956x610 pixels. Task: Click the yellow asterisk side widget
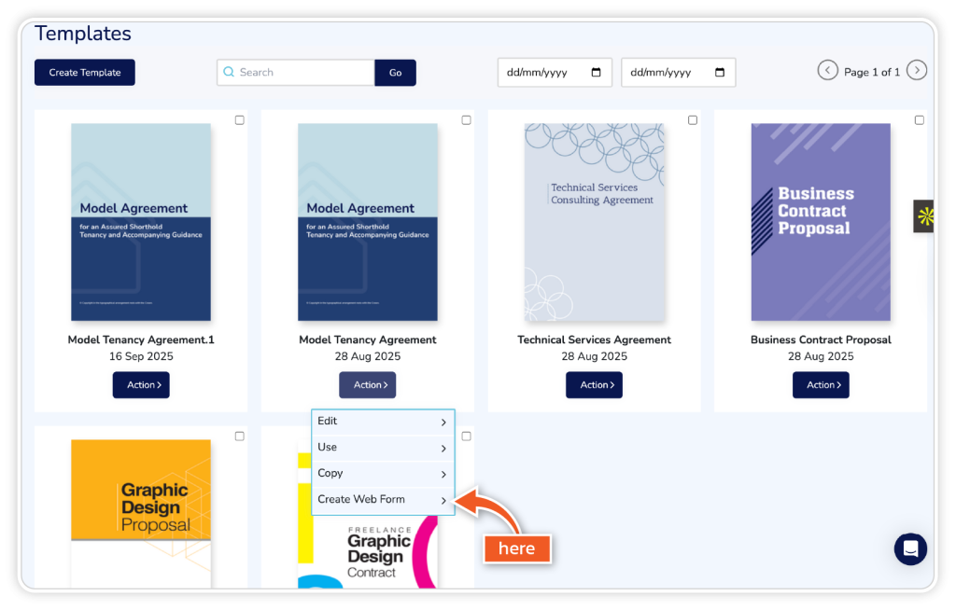924,216
